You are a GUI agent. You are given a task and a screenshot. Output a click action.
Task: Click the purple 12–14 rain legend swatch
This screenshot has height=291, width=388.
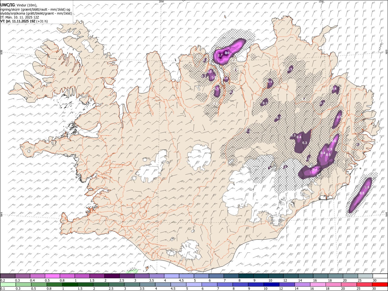point(286,284)
